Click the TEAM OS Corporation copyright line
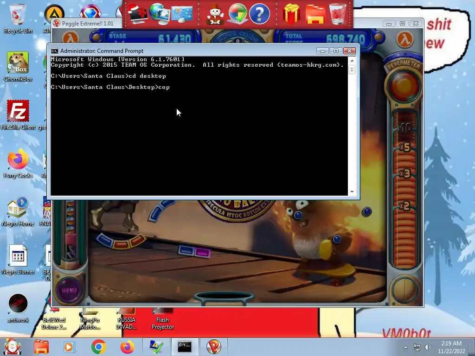This screenshot has width=475, height=356. point(197,65)
